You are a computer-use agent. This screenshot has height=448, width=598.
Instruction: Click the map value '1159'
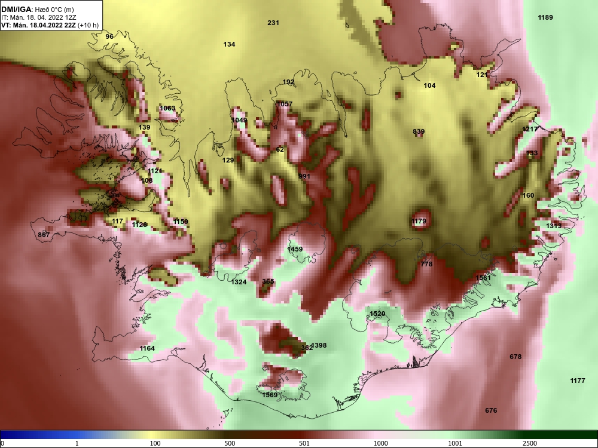181,222
